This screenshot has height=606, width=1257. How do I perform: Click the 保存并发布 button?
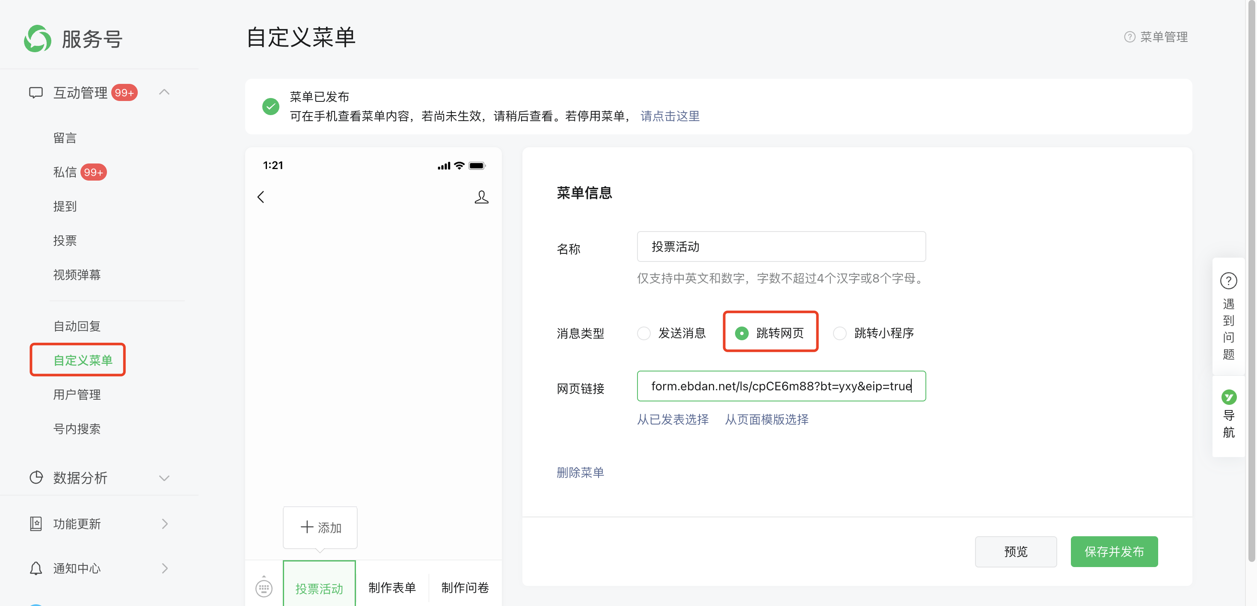(x=1114, y=551)
